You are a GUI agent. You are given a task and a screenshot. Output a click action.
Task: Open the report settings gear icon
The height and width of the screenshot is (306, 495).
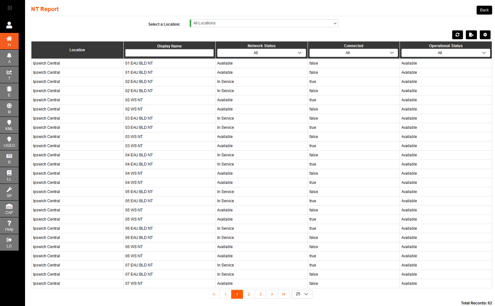[x=485, y=35]
